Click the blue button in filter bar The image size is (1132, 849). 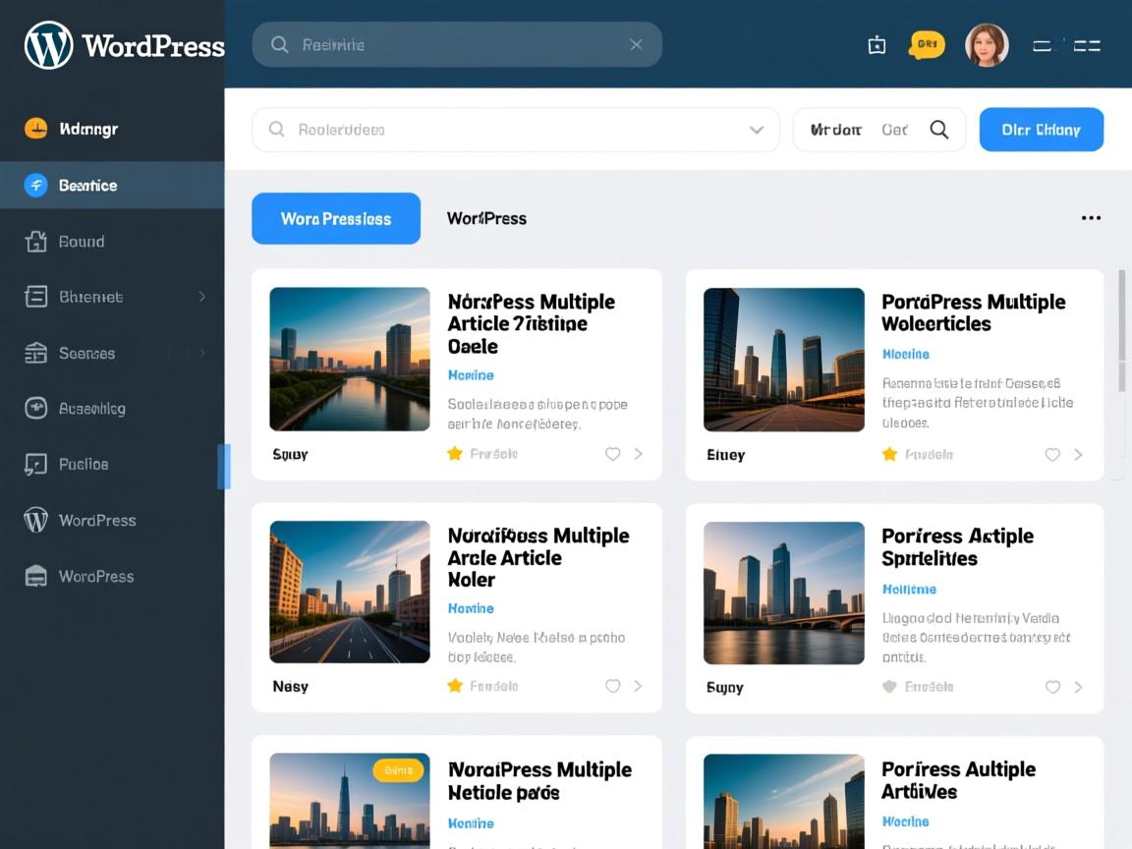coord(1041,130)
